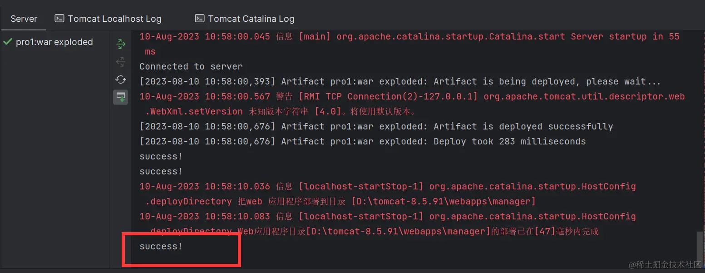Click the green checkmark beside pro1:war exploded
The height and width of the screenshot is (273, 705).
tap(7, 42)
